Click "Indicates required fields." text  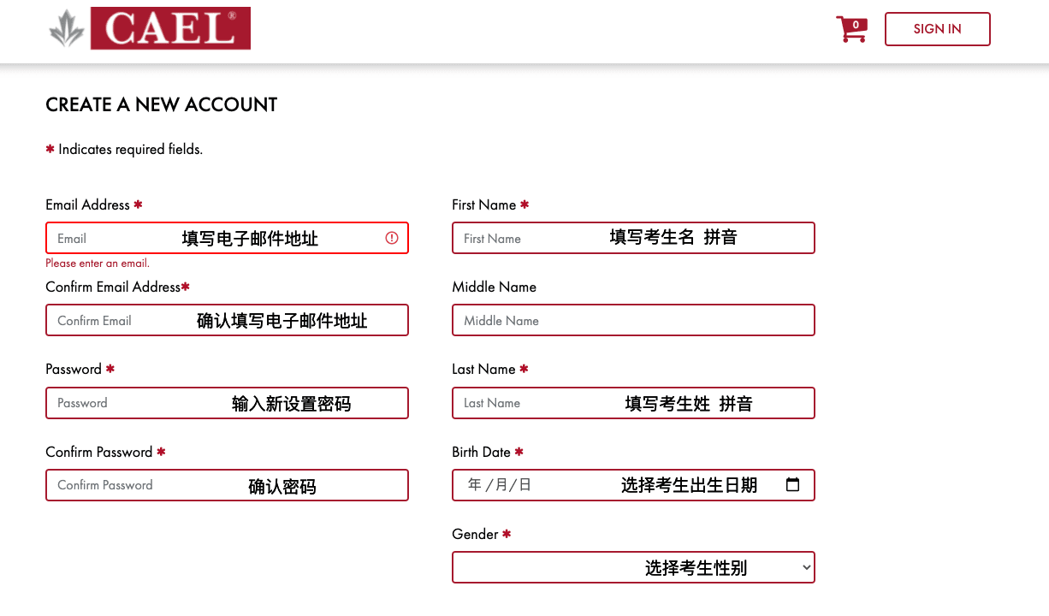point(130,149)
